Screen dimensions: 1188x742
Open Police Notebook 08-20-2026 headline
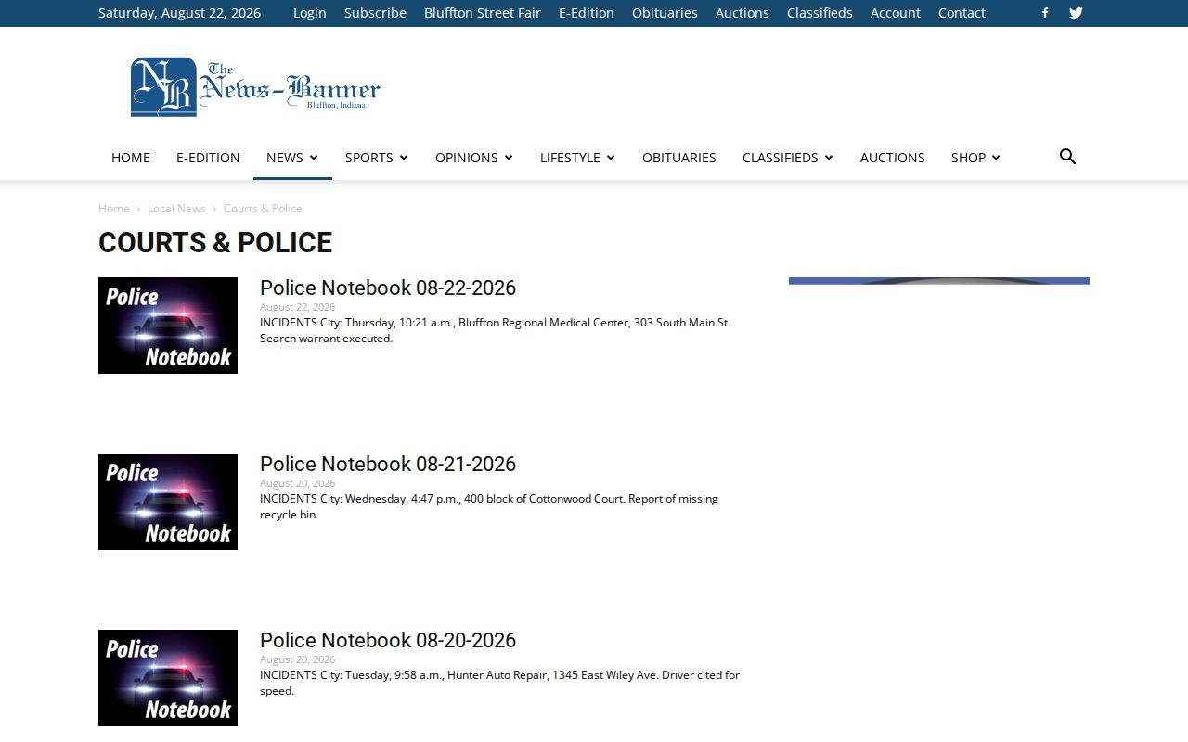click(x=388, y=640)
